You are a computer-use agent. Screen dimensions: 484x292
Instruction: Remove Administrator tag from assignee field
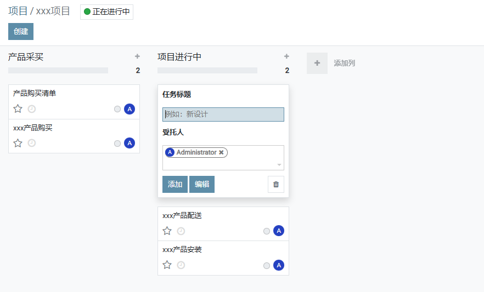point(221,152)
